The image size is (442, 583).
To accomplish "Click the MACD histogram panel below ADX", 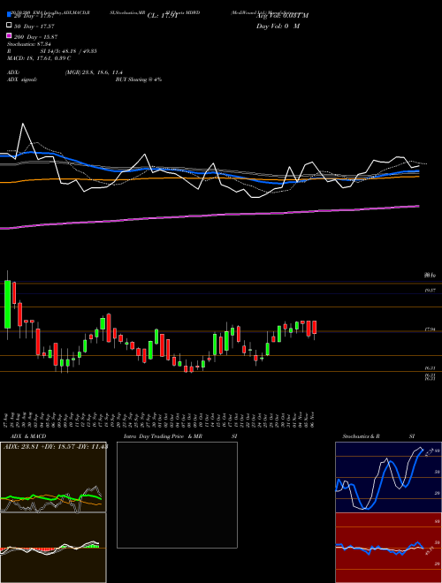I will point(53,548).
